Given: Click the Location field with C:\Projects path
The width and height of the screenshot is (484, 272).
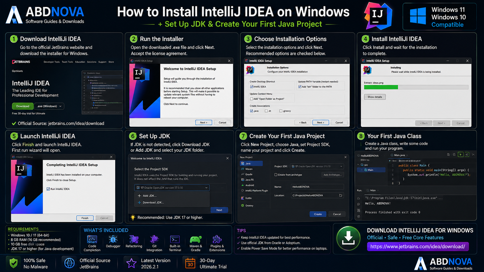Looking at the screenshot, I should [317, 195].
